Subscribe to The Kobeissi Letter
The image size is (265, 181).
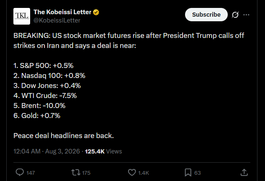coord(206,15)
